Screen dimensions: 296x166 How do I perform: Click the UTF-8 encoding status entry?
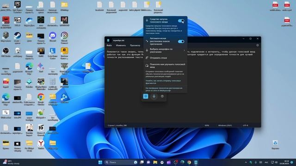click(x=246, y=125)
